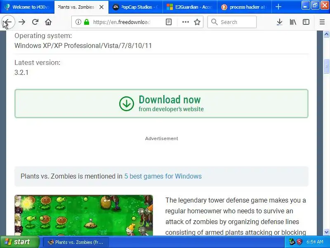Click scrollbar up arrow
The image size is (330, 248).
click(326, 34)
